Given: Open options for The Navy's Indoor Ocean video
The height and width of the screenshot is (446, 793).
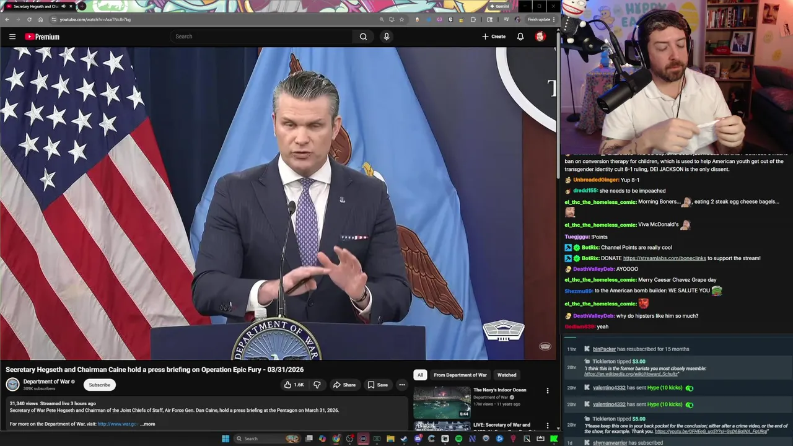Looking at the screenshot, I should (x=547, y=390).
